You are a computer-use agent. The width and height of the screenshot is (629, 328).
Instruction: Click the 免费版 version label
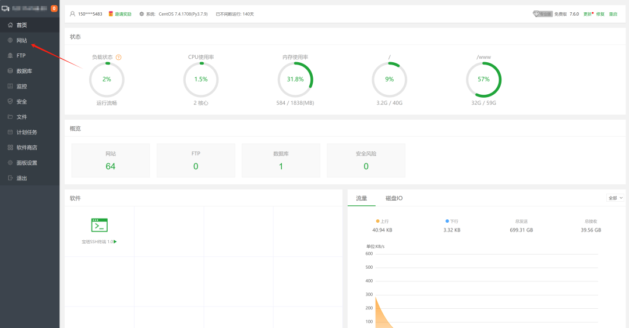(560, 14)
